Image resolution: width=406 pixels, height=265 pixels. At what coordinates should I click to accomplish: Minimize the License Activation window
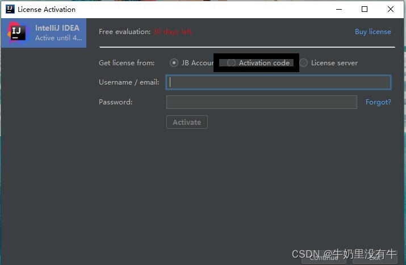tap(339, 9)
